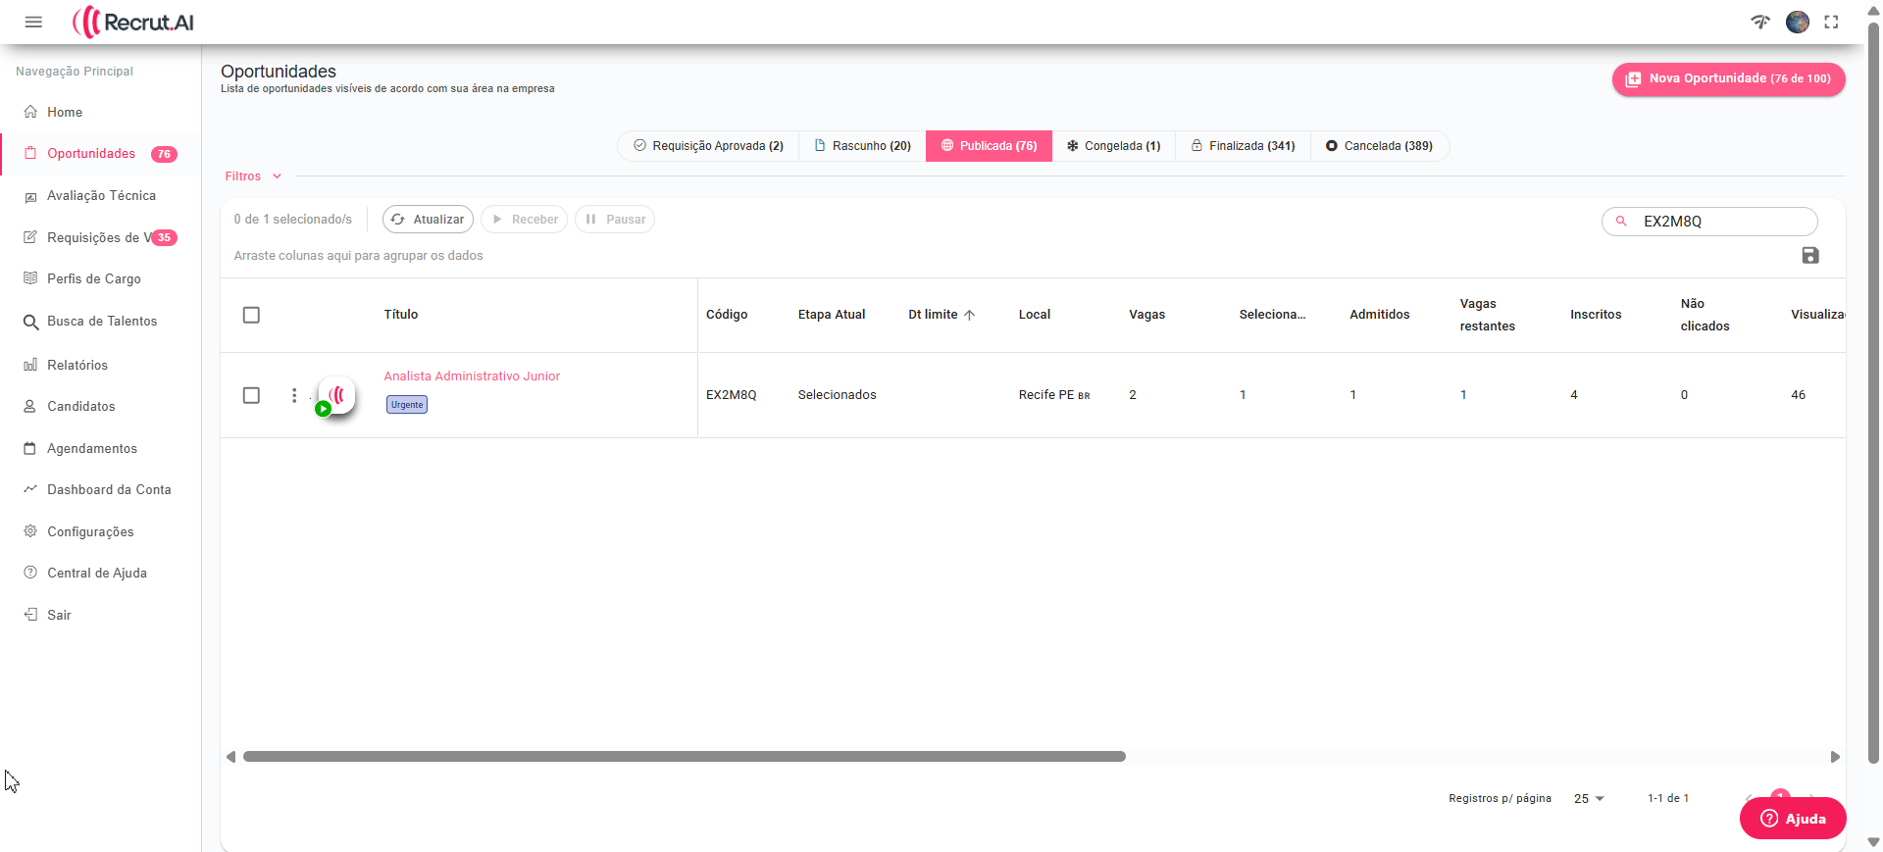Click the Nova Oportunidade button
Viewport: 1883px width, 852px height.
[1728, 78]
